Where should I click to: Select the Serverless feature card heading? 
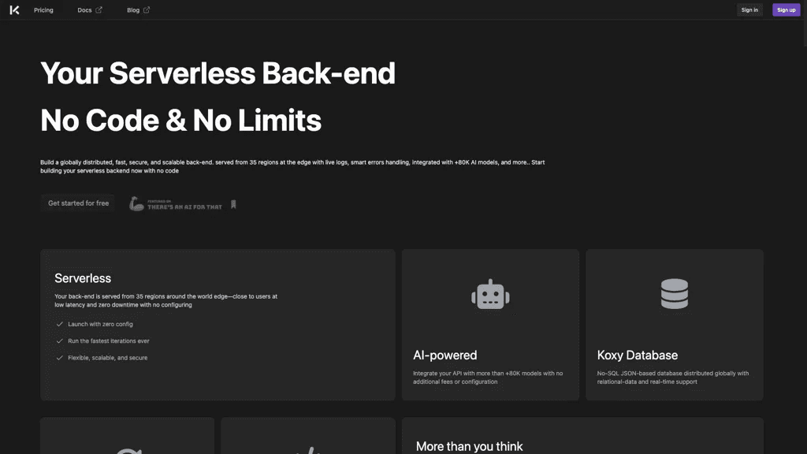(83, 278)
